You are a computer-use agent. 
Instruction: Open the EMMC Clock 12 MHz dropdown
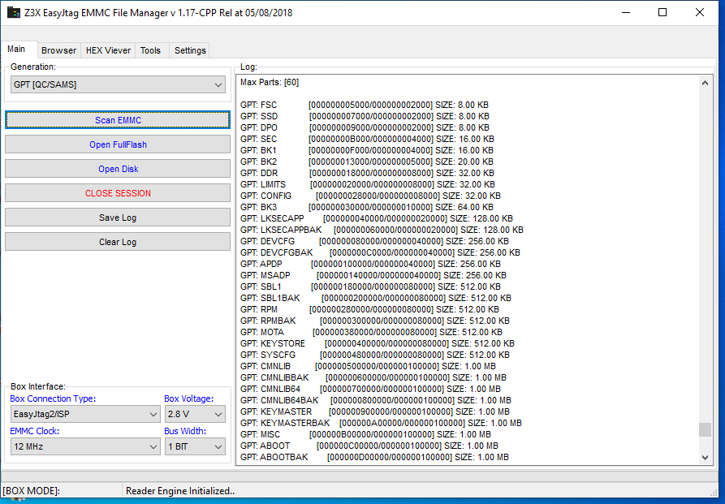click(85, 446)
